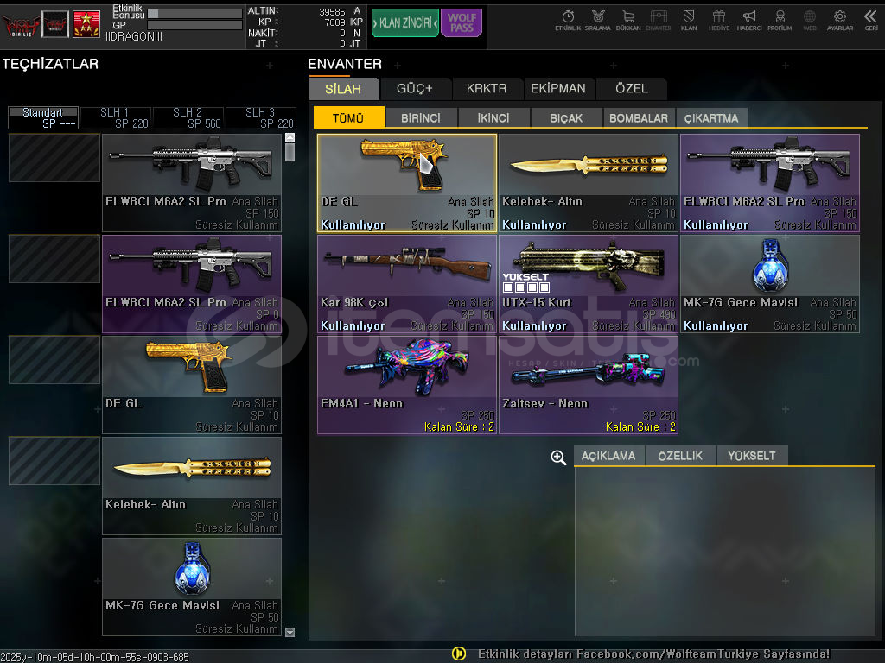Click the equipment list scroll down arrow
Image resolution: width=885 pixels, height=663 pixels.
coord(290,632)
